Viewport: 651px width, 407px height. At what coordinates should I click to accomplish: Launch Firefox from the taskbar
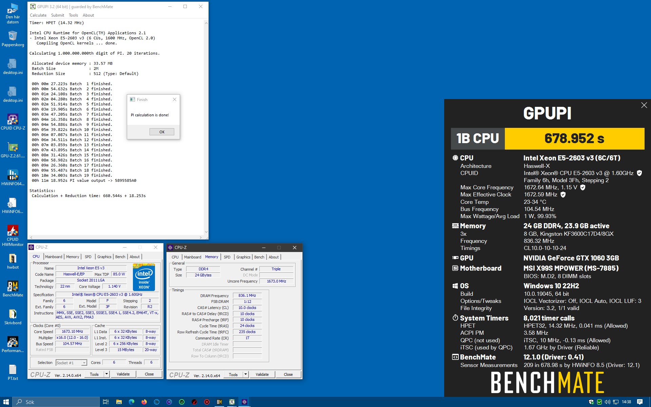click(144, 402)
